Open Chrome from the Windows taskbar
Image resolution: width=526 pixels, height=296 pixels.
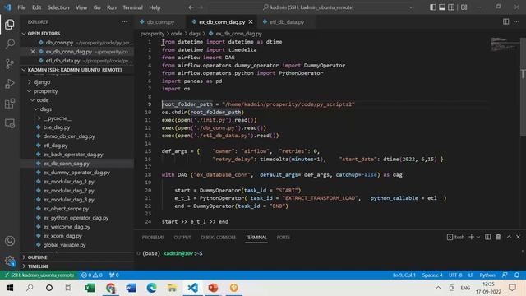111,288
